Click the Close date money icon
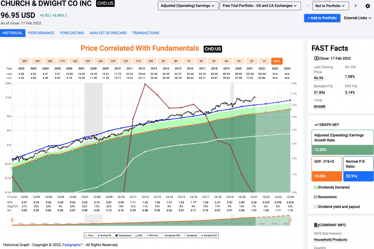Viewport: 374px width, 249px height. [x=316, y=58]
